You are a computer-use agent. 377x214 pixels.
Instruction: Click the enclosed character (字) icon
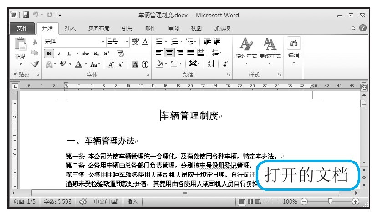[x=145, y=64]
